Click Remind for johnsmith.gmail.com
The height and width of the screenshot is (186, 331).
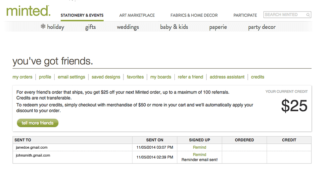click(x=200, y=155)
